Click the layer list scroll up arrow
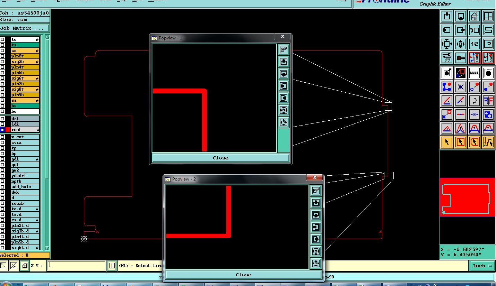496x286 pixels. 47,37
